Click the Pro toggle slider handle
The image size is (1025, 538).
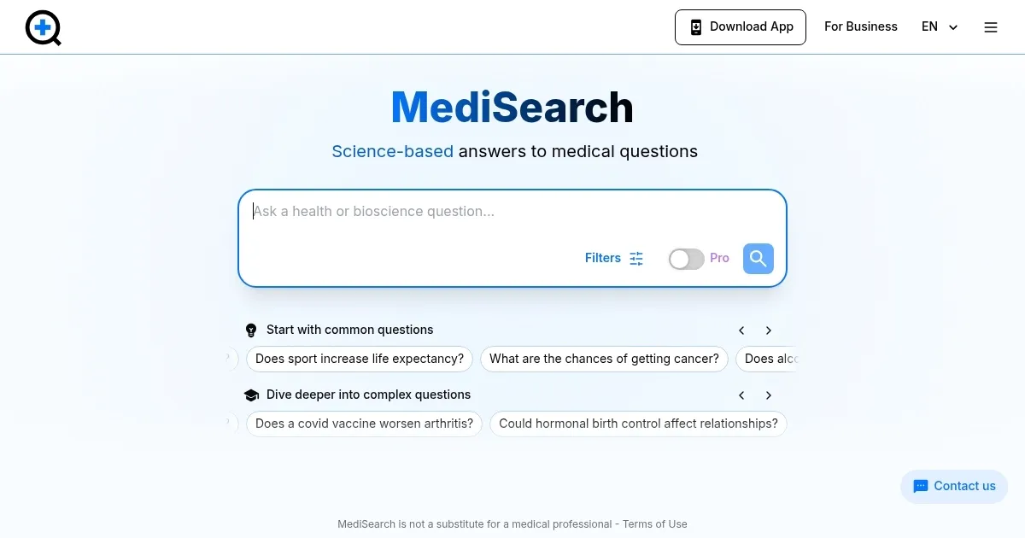pyautogui.click(x=678, y=258)
